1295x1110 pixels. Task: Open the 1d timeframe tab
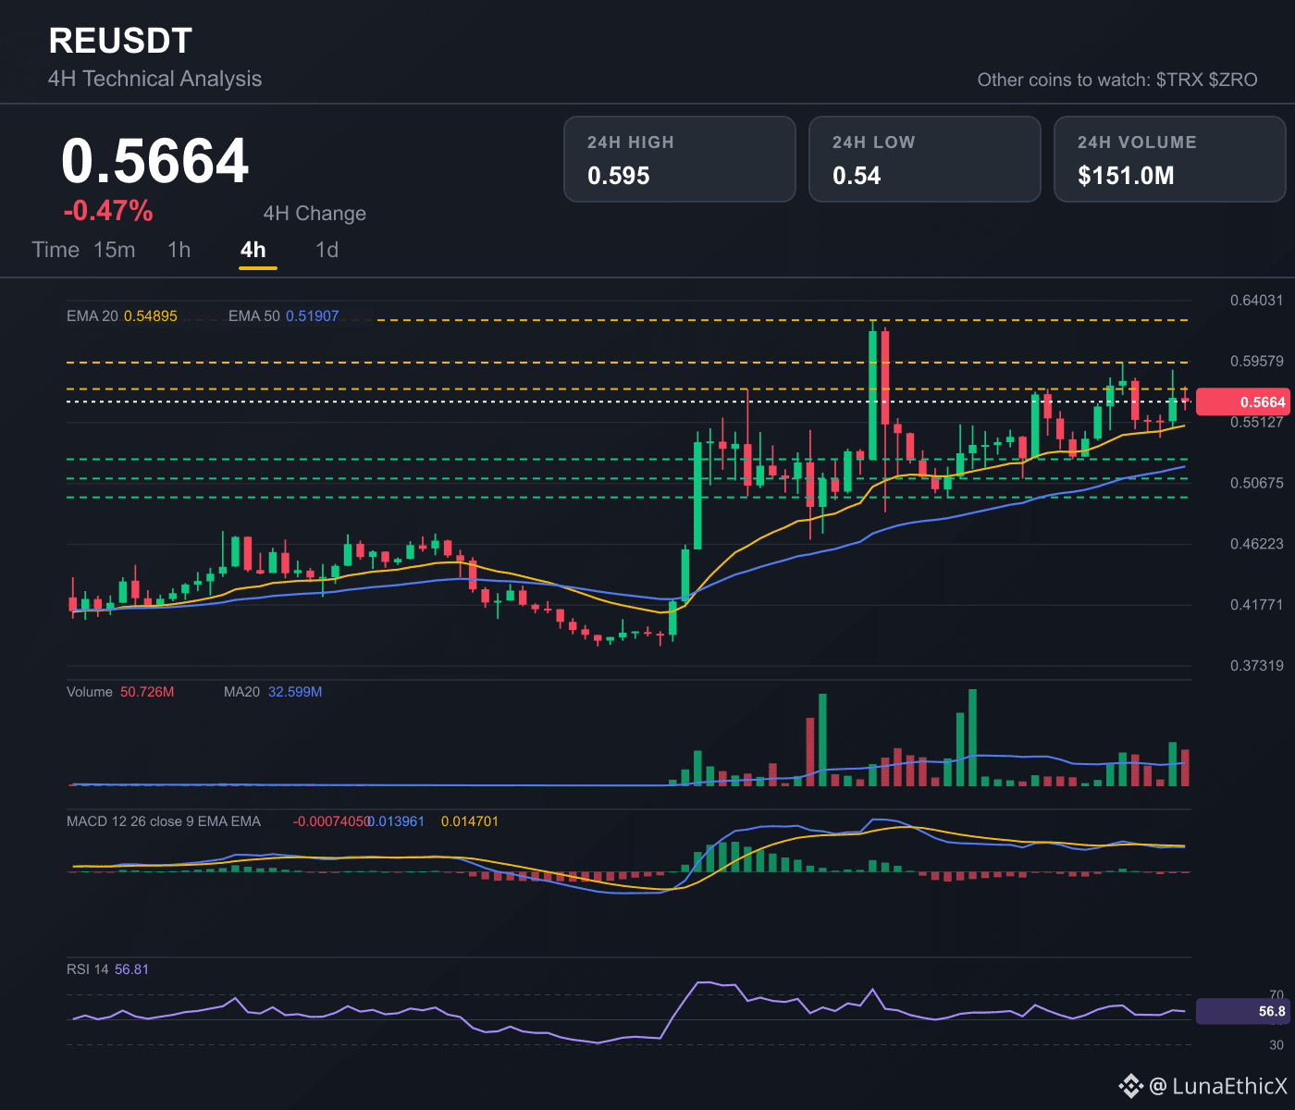[327, 250]
